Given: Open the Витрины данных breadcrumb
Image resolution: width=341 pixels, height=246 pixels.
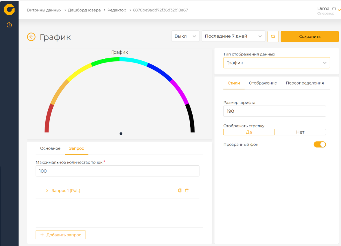Looking at the screenshot, I should click(x=44, y=10).
